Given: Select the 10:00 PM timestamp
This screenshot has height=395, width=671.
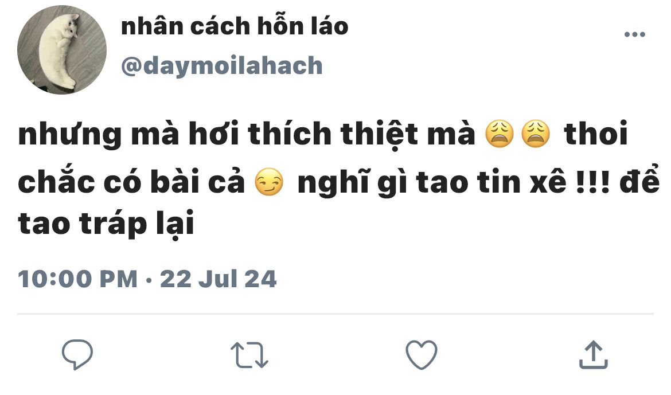Looking at the screenshot, I should point(77,279).
